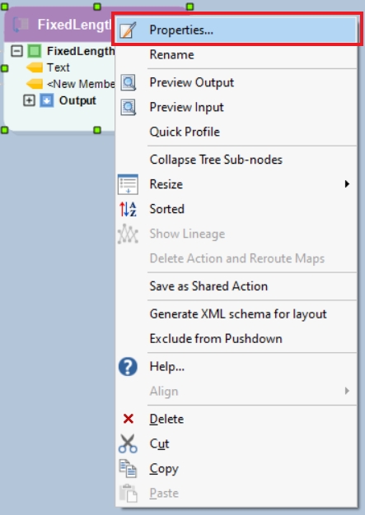The width and height of the screenshot is (365, 515).
Task: Select Collapse Tree Sub-nodes
Action: (216, 160)
